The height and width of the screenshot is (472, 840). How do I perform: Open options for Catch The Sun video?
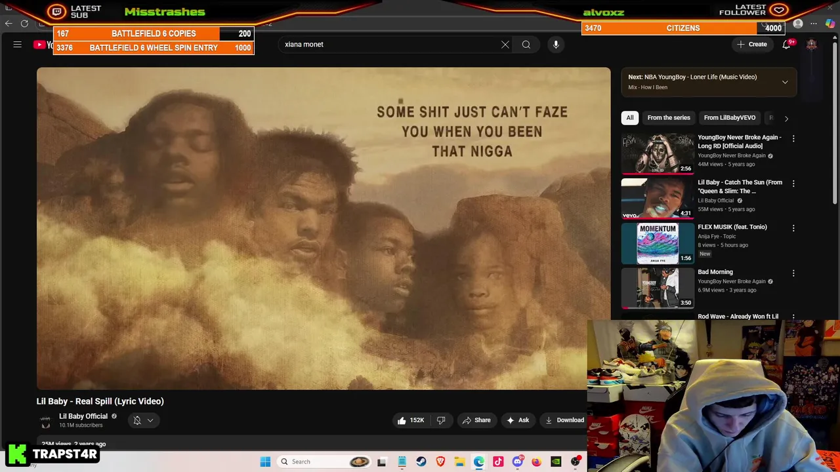click(x=793, y=184)
